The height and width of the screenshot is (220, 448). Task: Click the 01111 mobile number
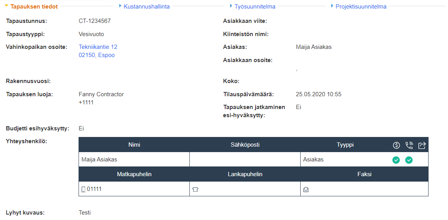(x=94, y=189)
